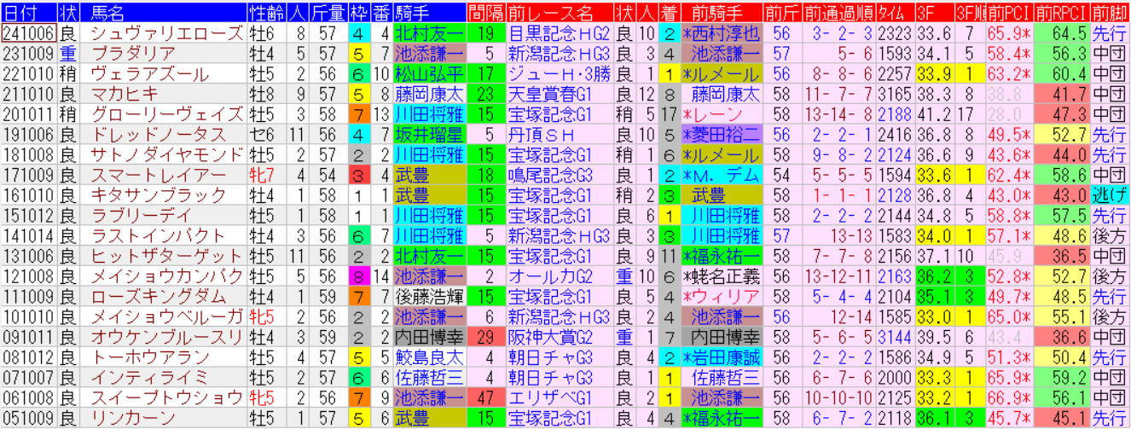
Task: Select the 間隔 column header
Action: [x=486, y=12]
